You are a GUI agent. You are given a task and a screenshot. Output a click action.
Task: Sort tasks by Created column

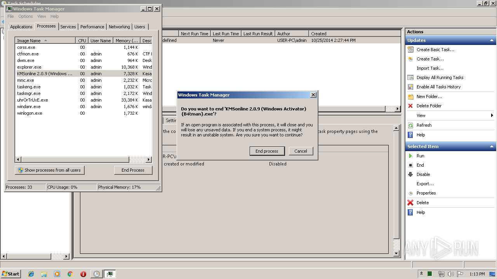355,34
